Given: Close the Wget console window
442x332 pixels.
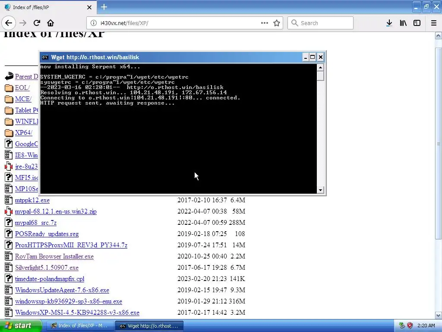Looking at the screenshot, I should point(321,57).
